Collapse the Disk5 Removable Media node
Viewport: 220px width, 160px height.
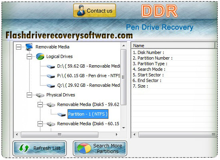[x=40, y=104]
